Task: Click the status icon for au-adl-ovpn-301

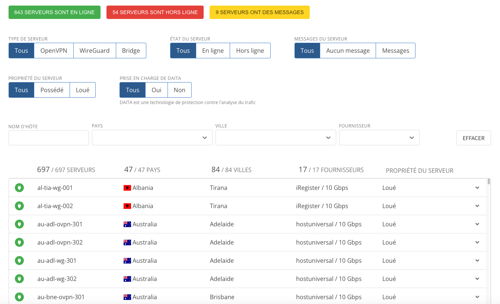Action: tap(19, 224)
